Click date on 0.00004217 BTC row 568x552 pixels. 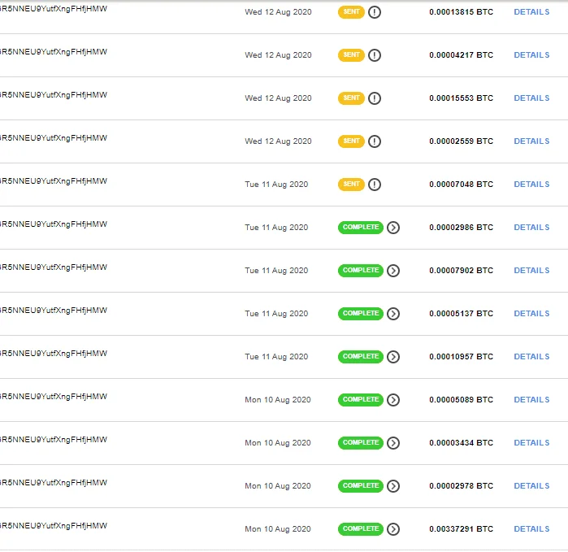click(x=278, y=55)
